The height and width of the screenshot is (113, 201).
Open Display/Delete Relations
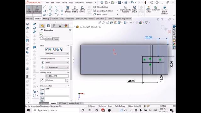coord(125,9)
